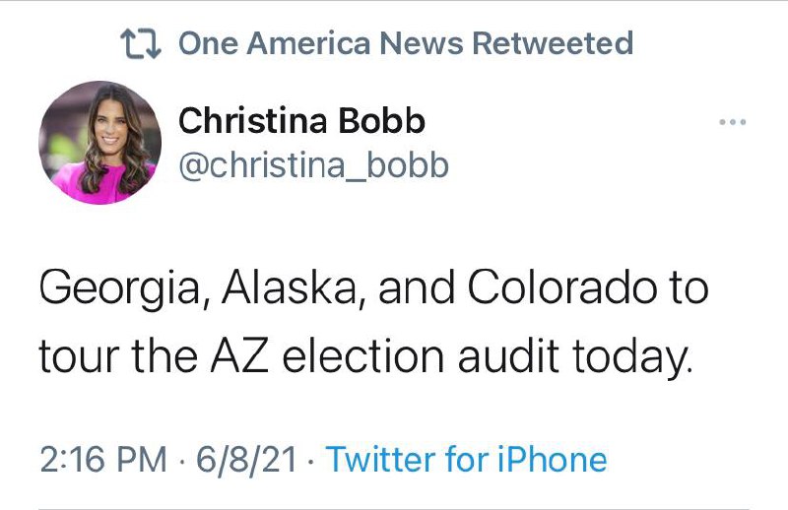Click the Christina Bobb display name
Viewport: 788px width, 510px height.
pyautogui.click(x=301, y=120)
